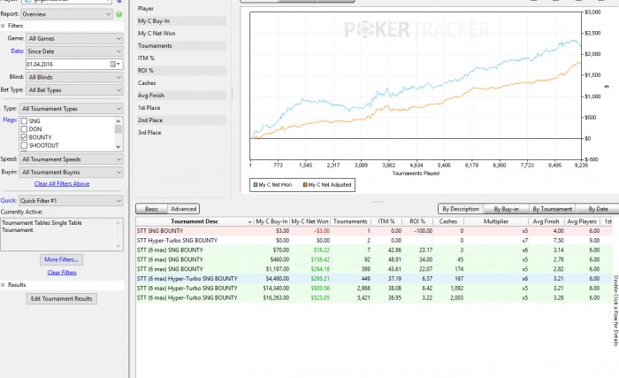Sort by ITM % column header

(x=386, y=221)
